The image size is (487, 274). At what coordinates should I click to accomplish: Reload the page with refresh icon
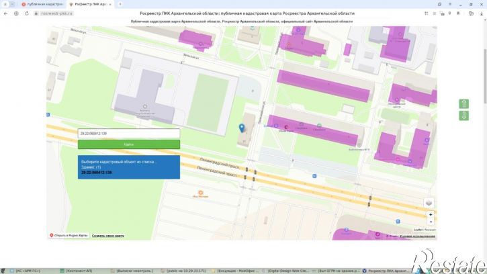[x=27, y=13]
